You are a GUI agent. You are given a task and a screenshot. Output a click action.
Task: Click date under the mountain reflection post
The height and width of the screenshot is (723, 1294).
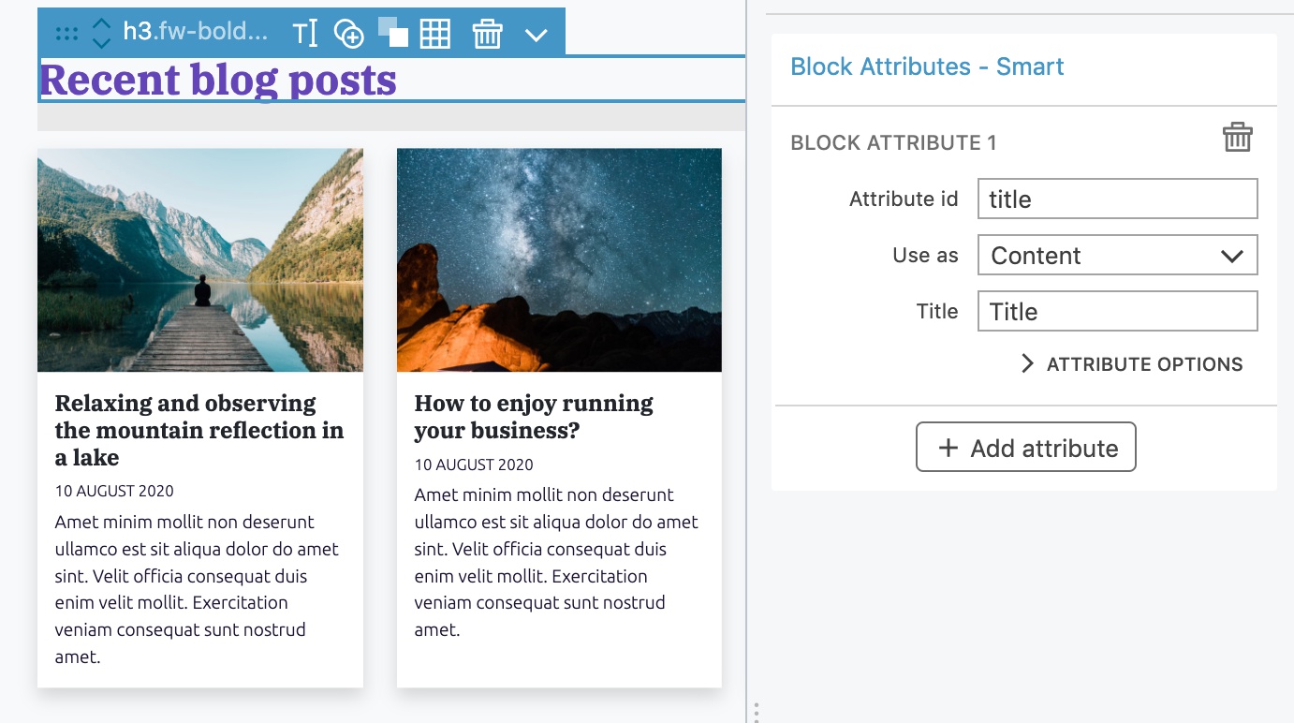click(114, 491)
